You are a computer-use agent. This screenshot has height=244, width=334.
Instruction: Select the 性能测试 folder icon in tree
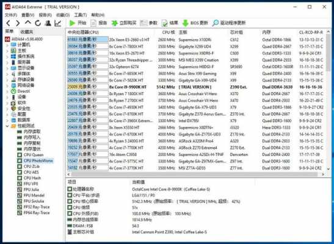(13, 126)
